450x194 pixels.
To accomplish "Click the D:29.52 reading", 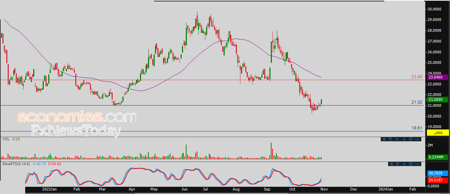I will [55, 164].
